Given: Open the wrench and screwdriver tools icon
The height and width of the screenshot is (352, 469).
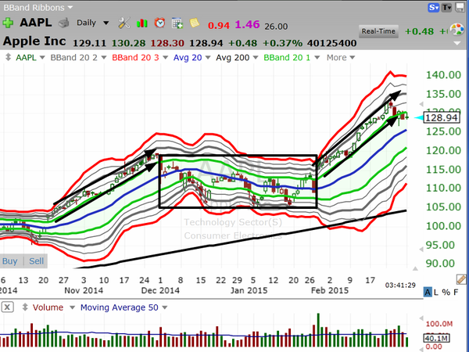Looking at the screenshot, I should 124,23.
